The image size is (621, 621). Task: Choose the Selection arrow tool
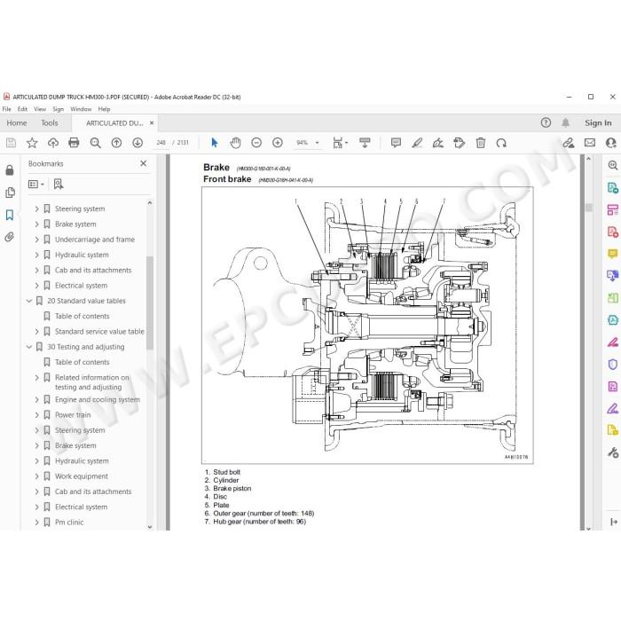tap(215, 143)
